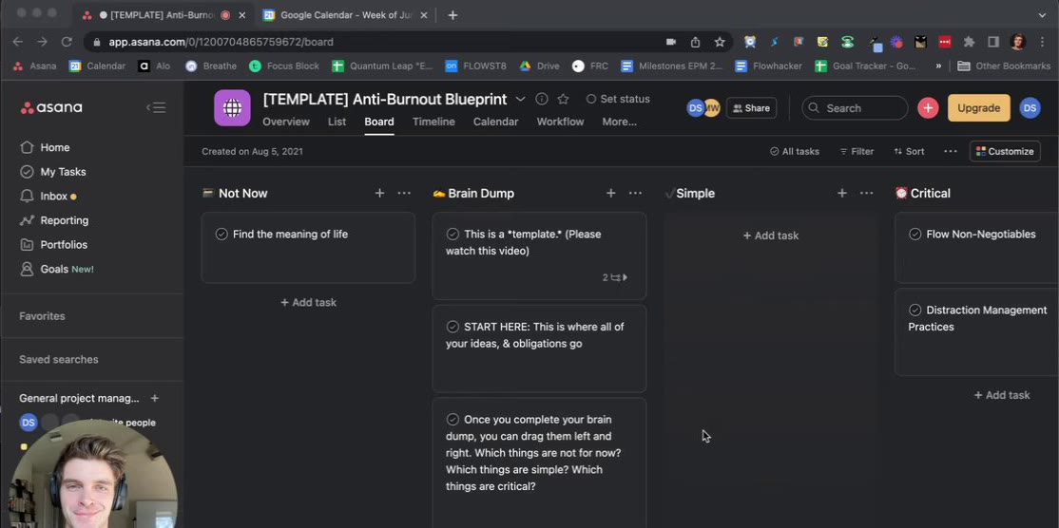Image resolution: width=1059 pixels, height=528 pixels.
Task: Add a task in the Simple column header
Action: tap(841, 194)
